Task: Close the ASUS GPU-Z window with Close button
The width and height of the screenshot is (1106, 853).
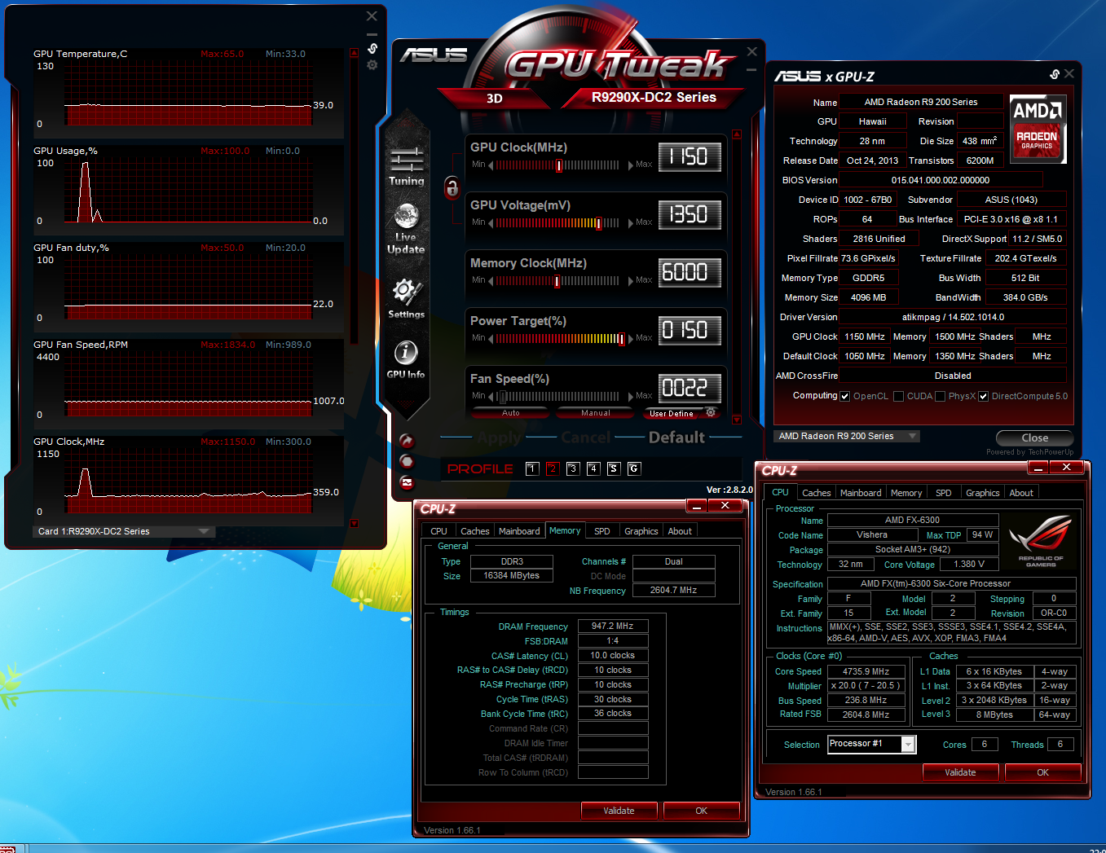Action: point(1034,437)
